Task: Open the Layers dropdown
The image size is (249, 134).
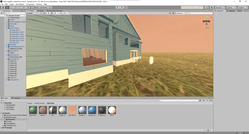Action: [231, 7]
